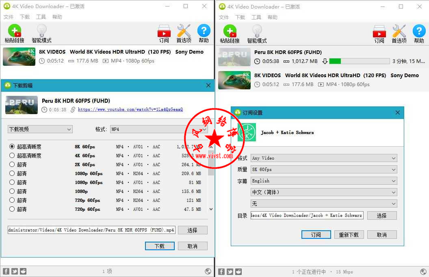Open Twitter icon in left window status bar
Image resolution: width=429 pixels, height=277 pixels.
point(15,271)
